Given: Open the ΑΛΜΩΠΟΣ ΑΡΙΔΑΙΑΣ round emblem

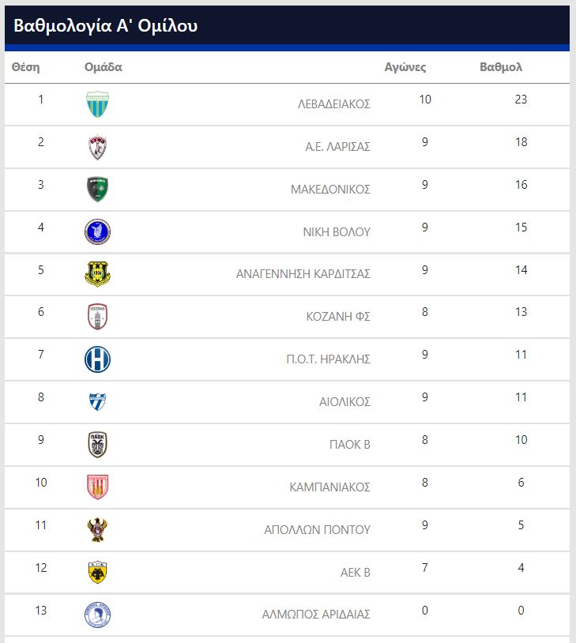Looking at the screenshot, I should (x=98, y=615).
